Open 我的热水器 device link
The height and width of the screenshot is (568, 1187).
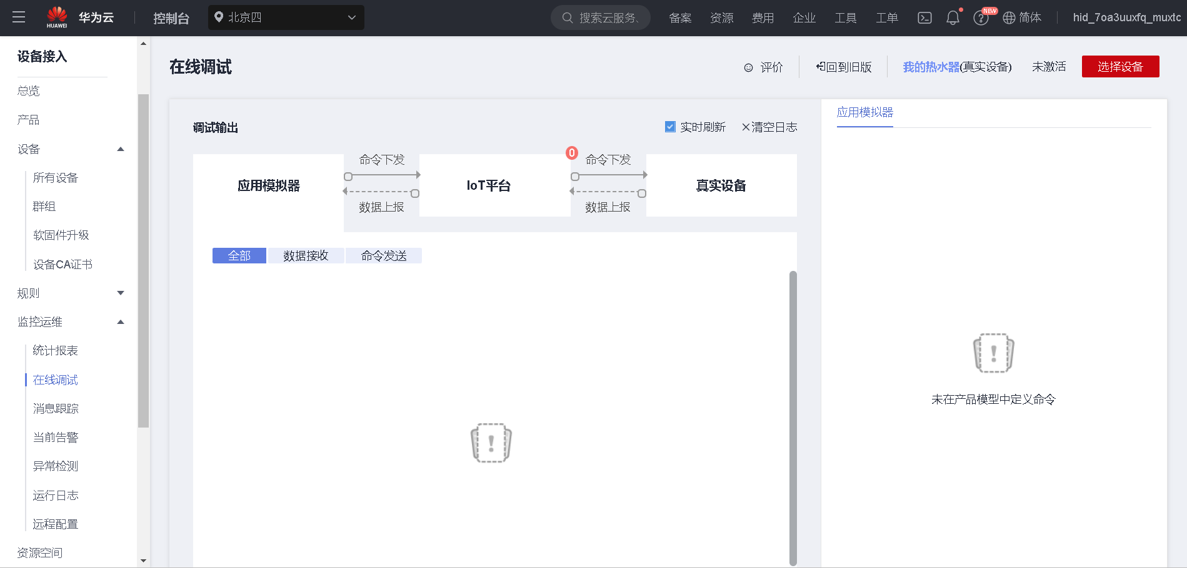931,67
